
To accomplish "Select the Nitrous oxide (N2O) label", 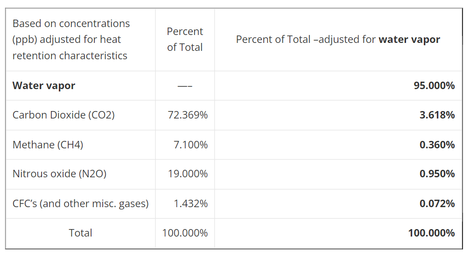I will pos(59,174).
